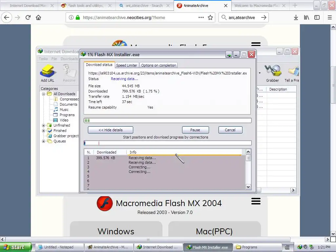
Task: Open the Downloads menu in IDM
Action: click(69, 59)
